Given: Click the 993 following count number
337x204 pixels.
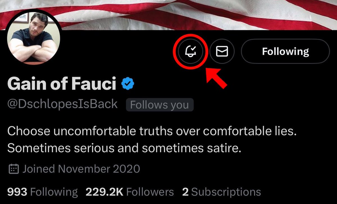Looking at the screenshot, I should pyautogui.click(x=17, y=192).
